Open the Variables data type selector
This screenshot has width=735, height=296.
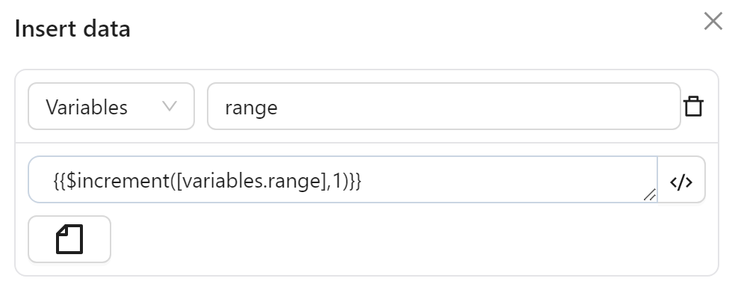[x=111, y=106]
